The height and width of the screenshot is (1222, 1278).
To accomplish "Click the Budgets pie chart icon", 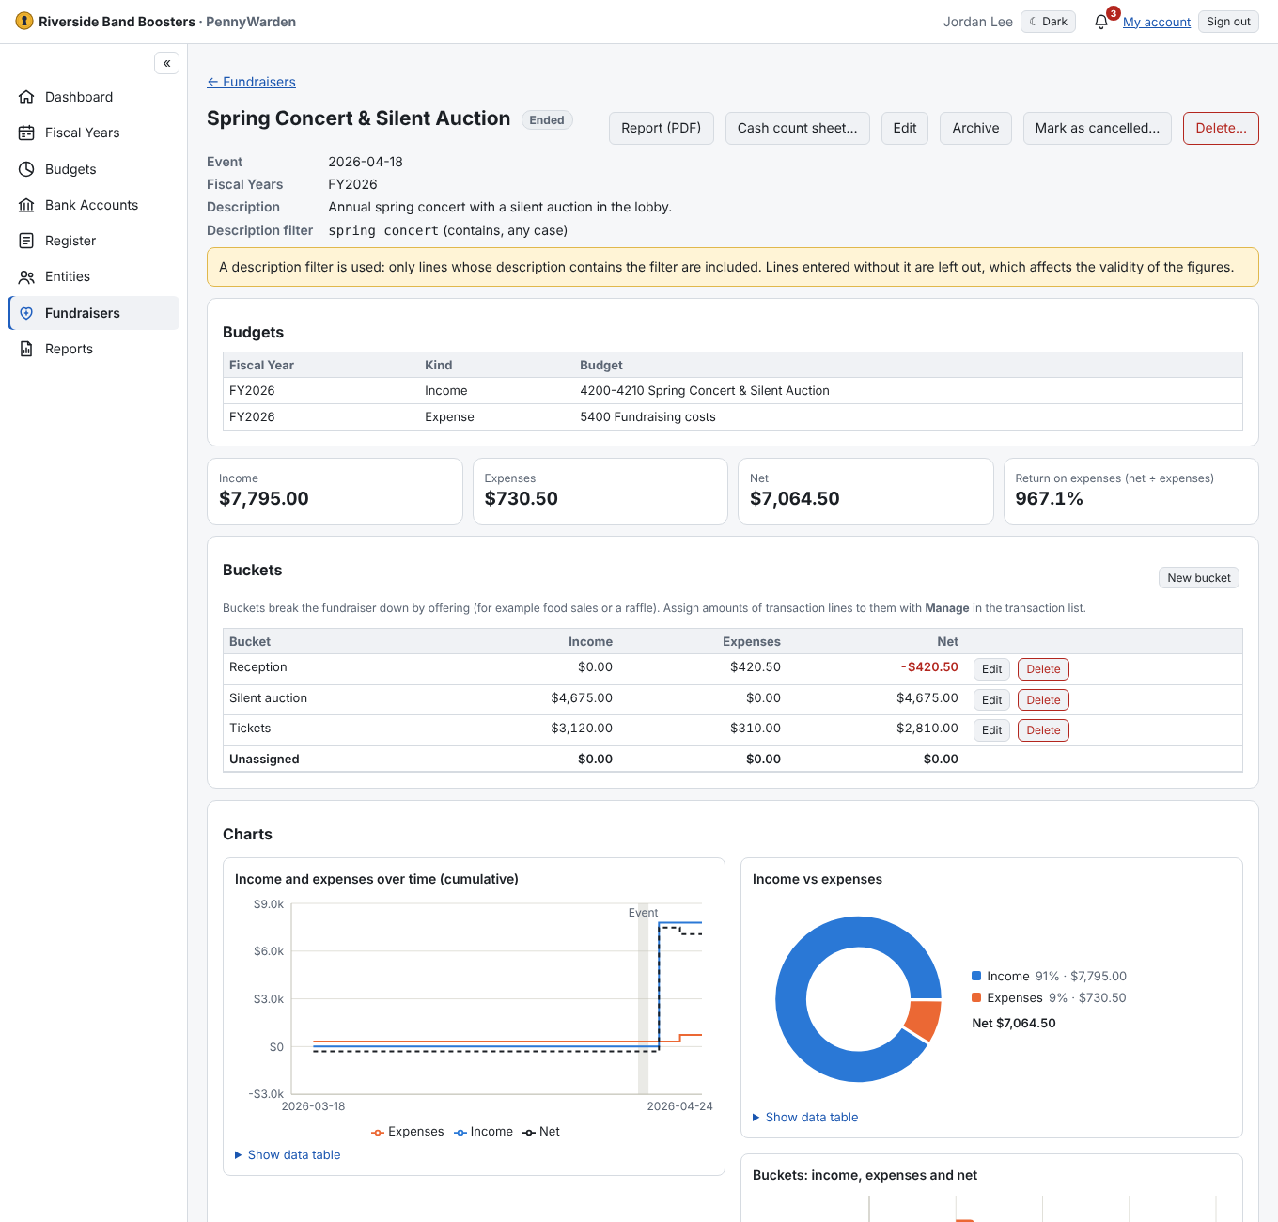I will [26, 169].
